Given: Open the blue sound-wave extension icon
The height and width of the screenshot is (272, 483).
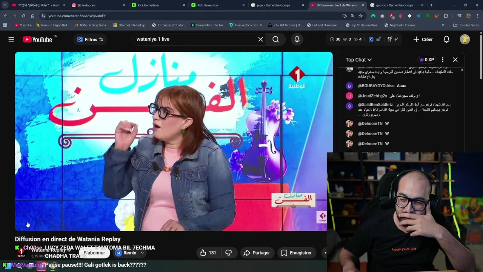Looking at the screenshot, I should [418, 16].
